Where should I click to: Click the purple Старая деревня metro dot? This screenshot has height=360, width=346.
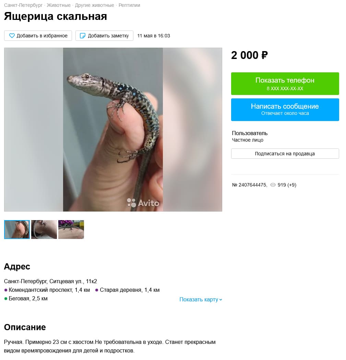pyautogui.click(x=97, y=290)
